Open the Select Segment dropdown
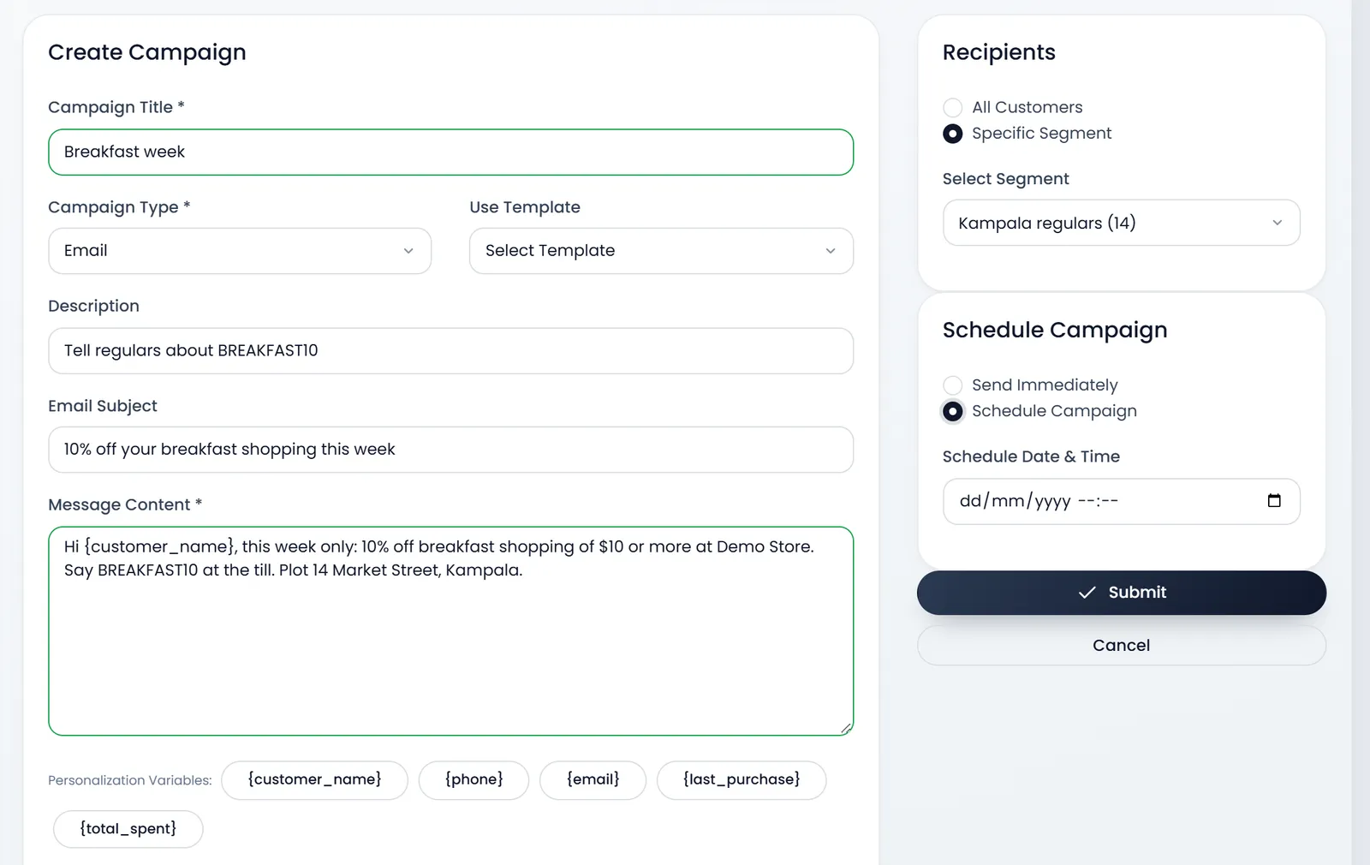Screen dimensions: 1370x865 (x=1121, y=223)
